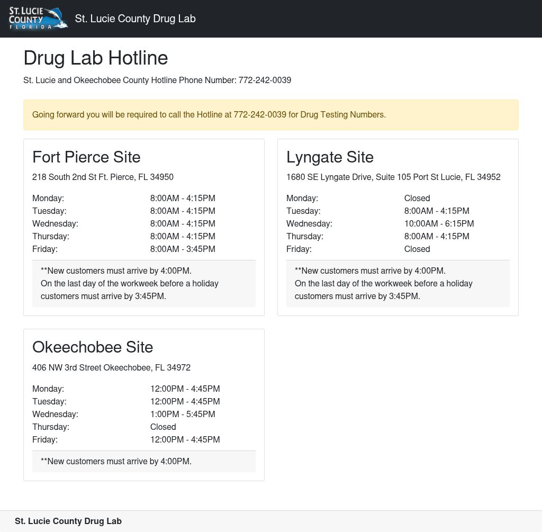This screenshot has height=532, width=542.
Task: Click the St. Lucie County Florida logo
Action: (38, 19)
